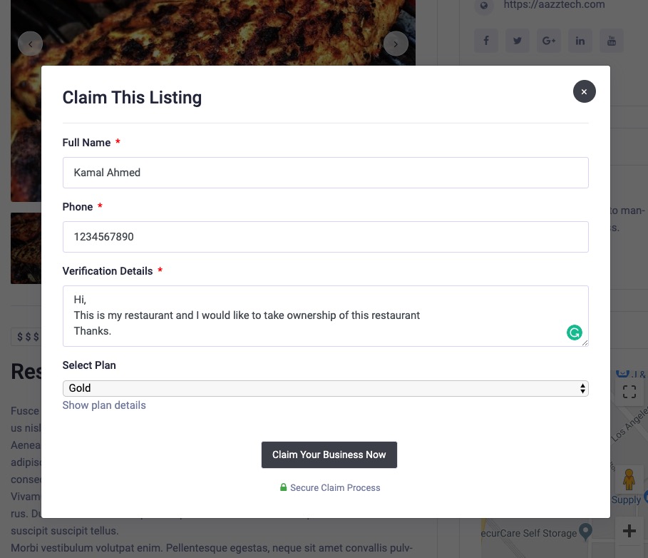Expand the map to fullscreen
This screenshot has width=648, height=558.
[x=629, y=391]
